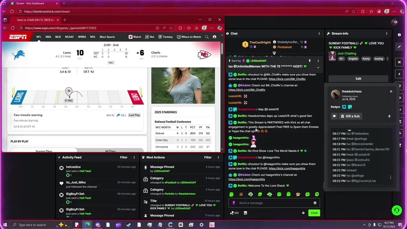This screenshot has height=229, width=407.
Task: Open new tab in ESPN browser window
Action: click(x=65, y=20)
